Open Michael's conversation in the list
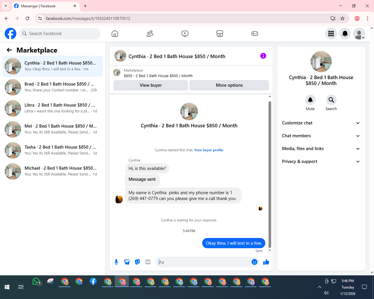 (x=53, y=171)
